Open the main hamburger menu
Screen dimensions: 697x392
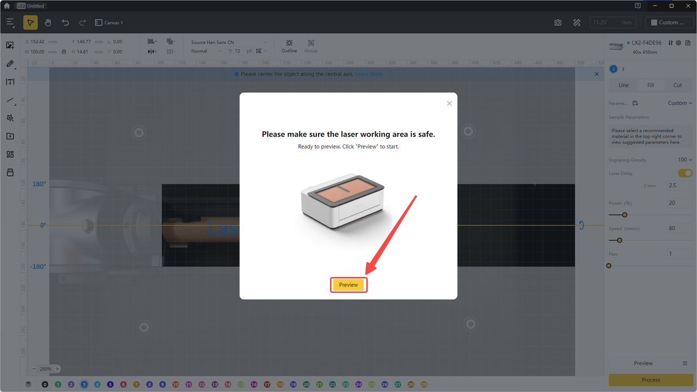tap(10, 22)
